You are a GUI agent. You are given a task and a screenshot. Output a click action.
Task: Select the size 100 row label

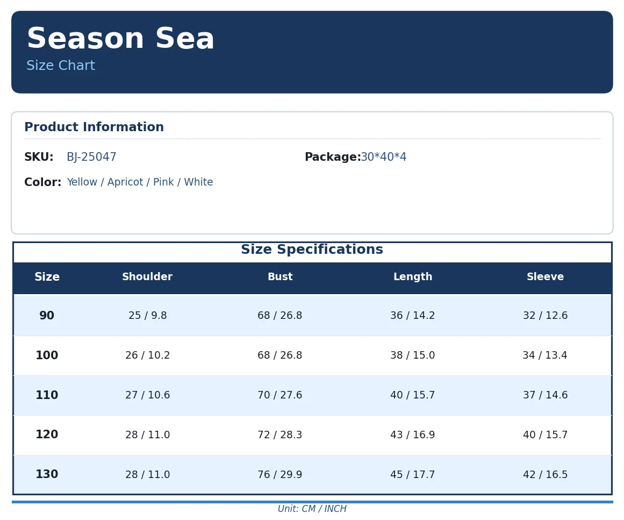coord(47,355)
